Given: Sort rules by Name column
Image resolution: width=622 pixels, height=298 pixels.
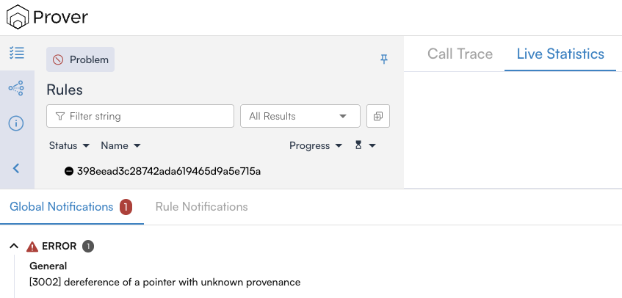Looking at the screenshot, I should click(120, 145).
